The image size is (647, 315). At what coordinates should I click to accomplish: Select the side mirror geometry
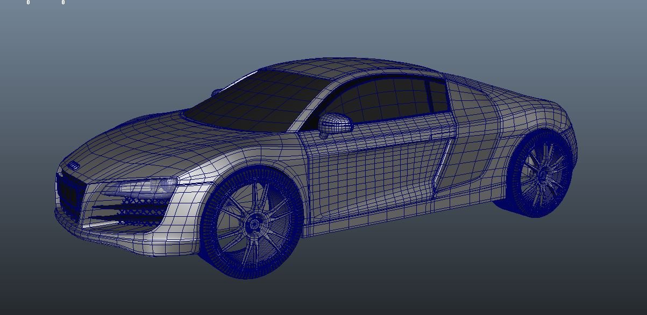click(336, 123)
